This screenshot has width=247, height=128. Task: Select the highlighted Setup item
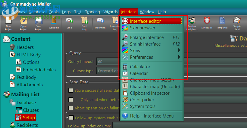pos(26,118)
